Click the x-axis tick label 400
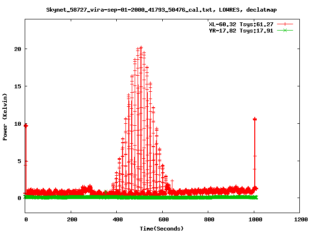This screenshot has width=310, height=233. pos(118,219)
